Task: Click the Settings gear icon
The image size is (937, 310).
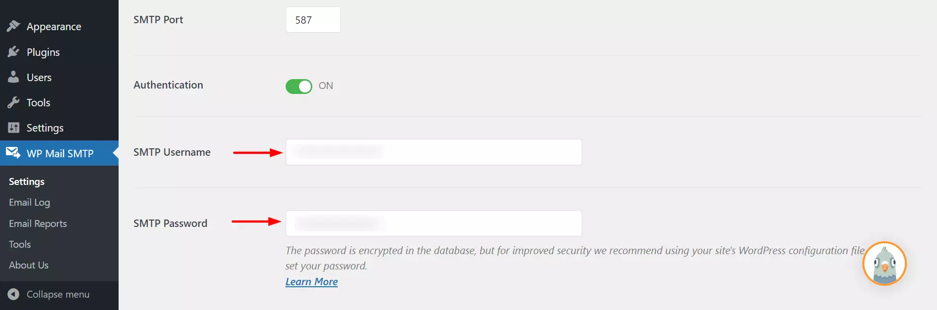Action: tap(13, 128)
